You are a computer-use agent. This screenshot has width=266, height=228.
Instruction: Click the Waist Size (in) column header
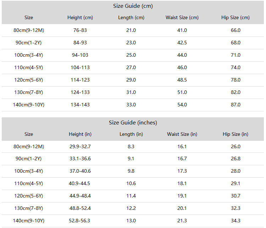pos(182,134)
